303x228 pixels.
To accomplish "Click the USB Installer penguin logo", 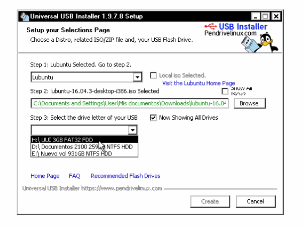I will click(260, 43).
